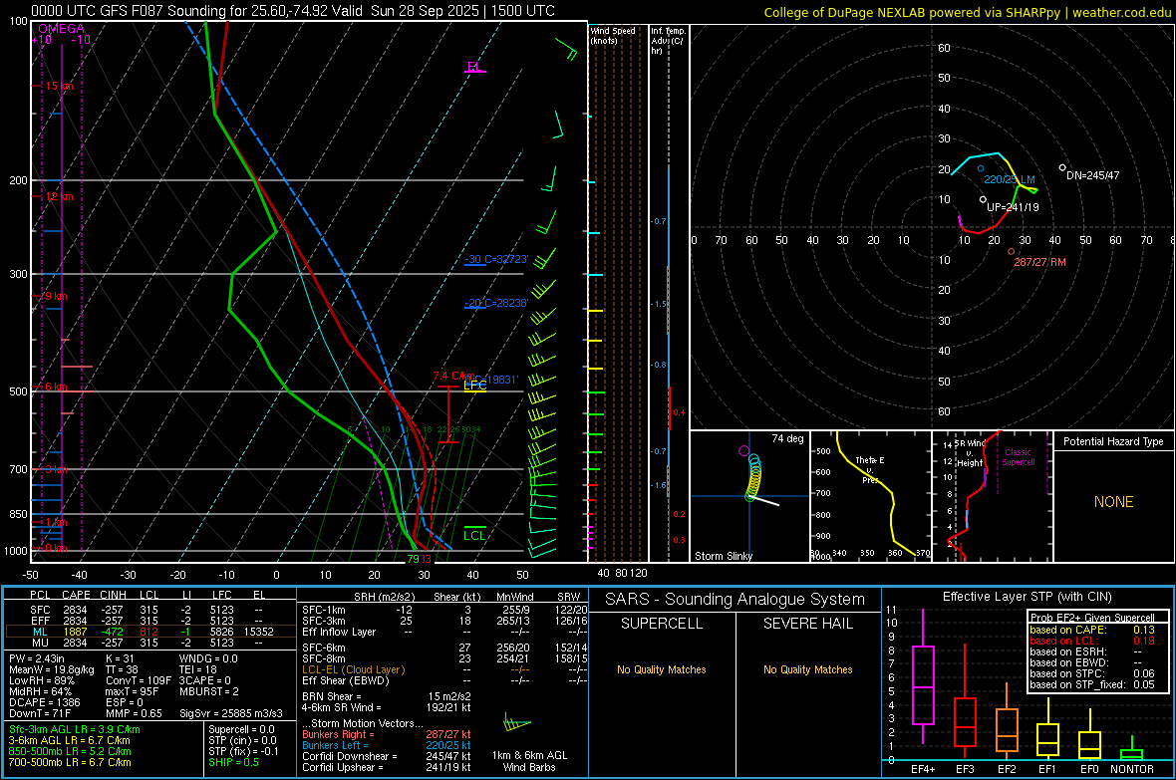
Task: Select the SFC-1km SRH row
Action: point(444,610)
